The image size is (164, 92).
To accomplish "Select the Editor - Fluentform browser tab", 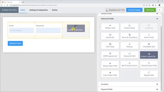I will (x=11, y=2).
